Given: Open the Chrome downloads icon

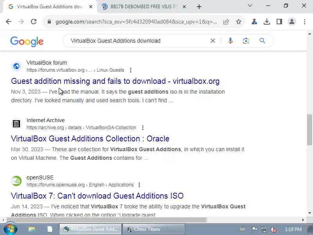Looking at the screenshot, I should (267, 22).
